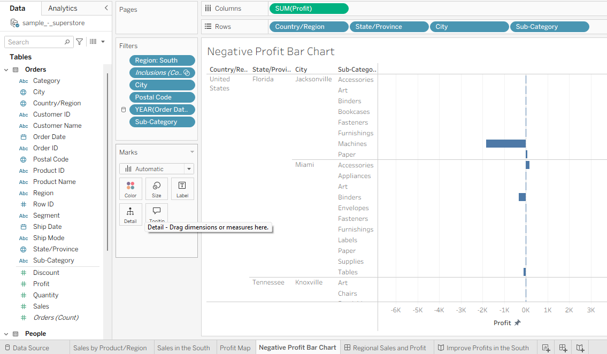Click the context icon beside YEAR(Order Date) filter
The height and width of the screenshot is (354, 607).
pos(124,110)
